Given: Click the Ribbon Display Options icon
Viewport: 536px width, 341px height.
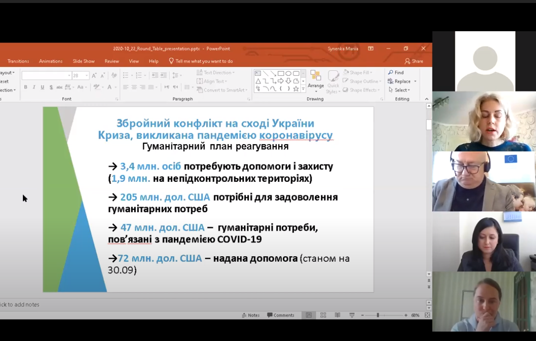Looking at the screenshot, I should 371,49.
